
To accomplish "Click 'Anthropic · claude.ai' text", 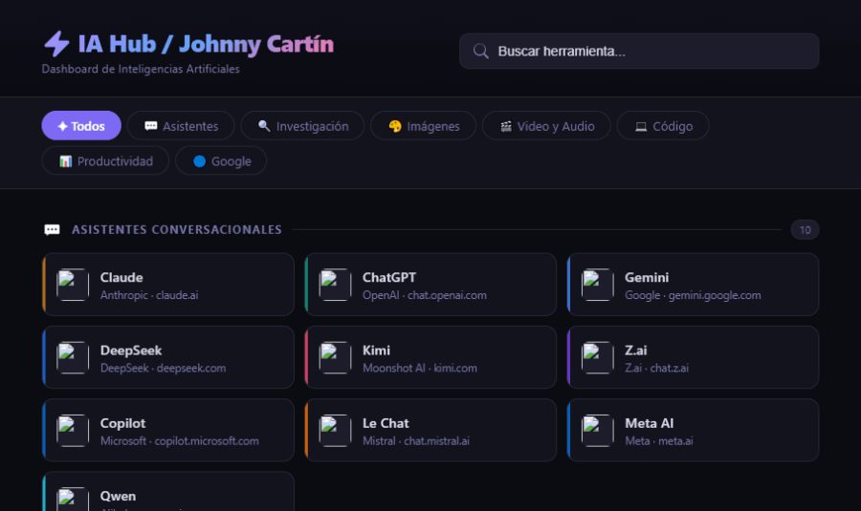I will [x=149, y=295].
